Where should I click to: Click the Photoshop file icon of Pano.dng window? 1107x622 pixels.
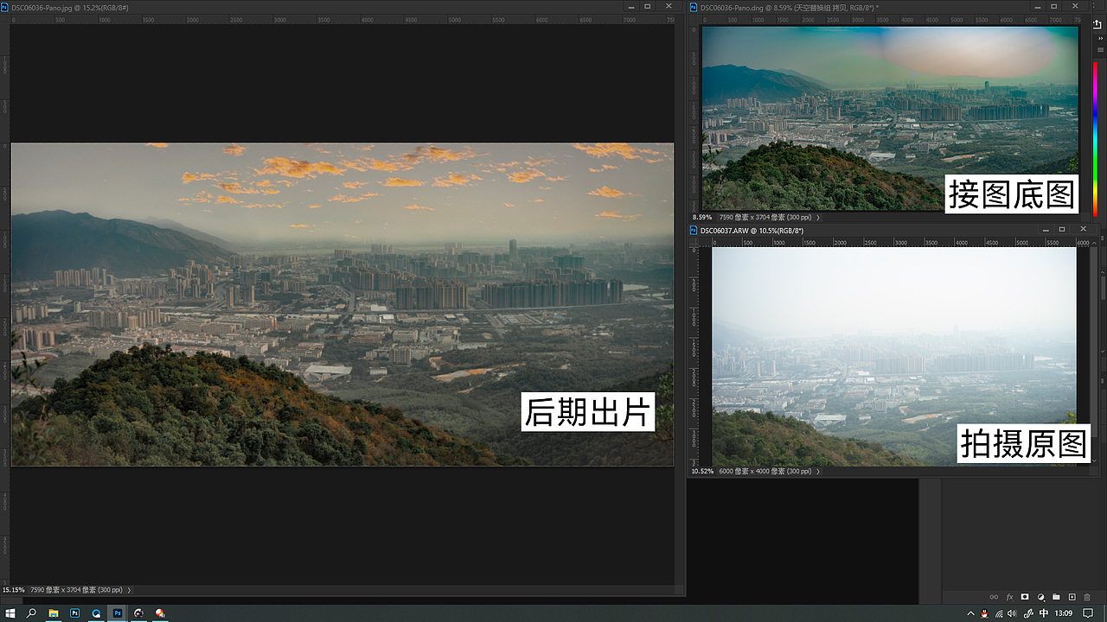point(694,7)
